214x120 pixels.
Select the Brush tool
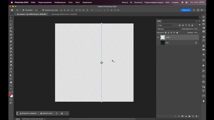11,45
